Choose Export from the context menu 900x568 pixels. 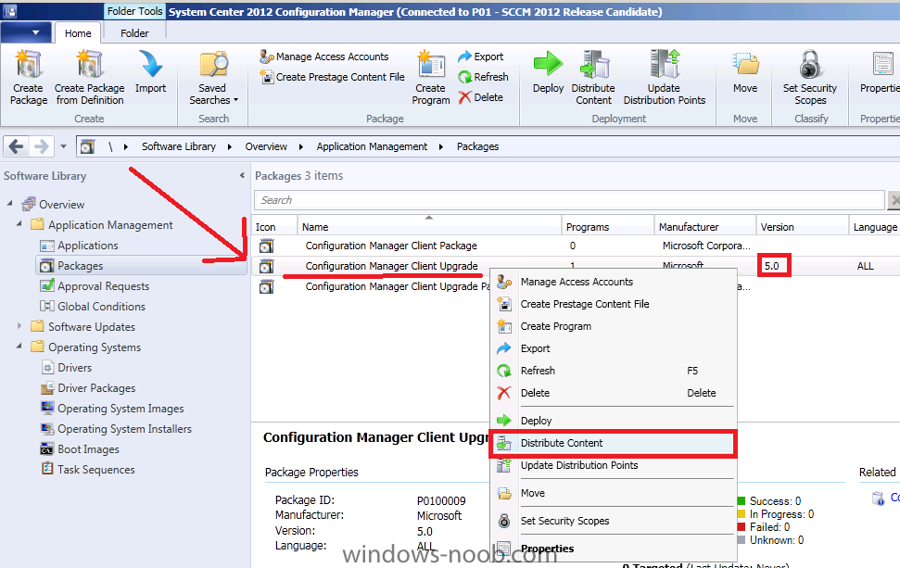tap(613, 348)
